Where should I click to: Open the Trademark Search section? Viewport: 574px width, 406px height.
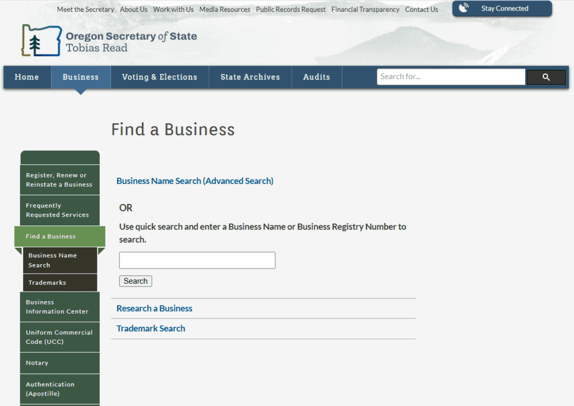pyautogui.click(x=150, y=328)
